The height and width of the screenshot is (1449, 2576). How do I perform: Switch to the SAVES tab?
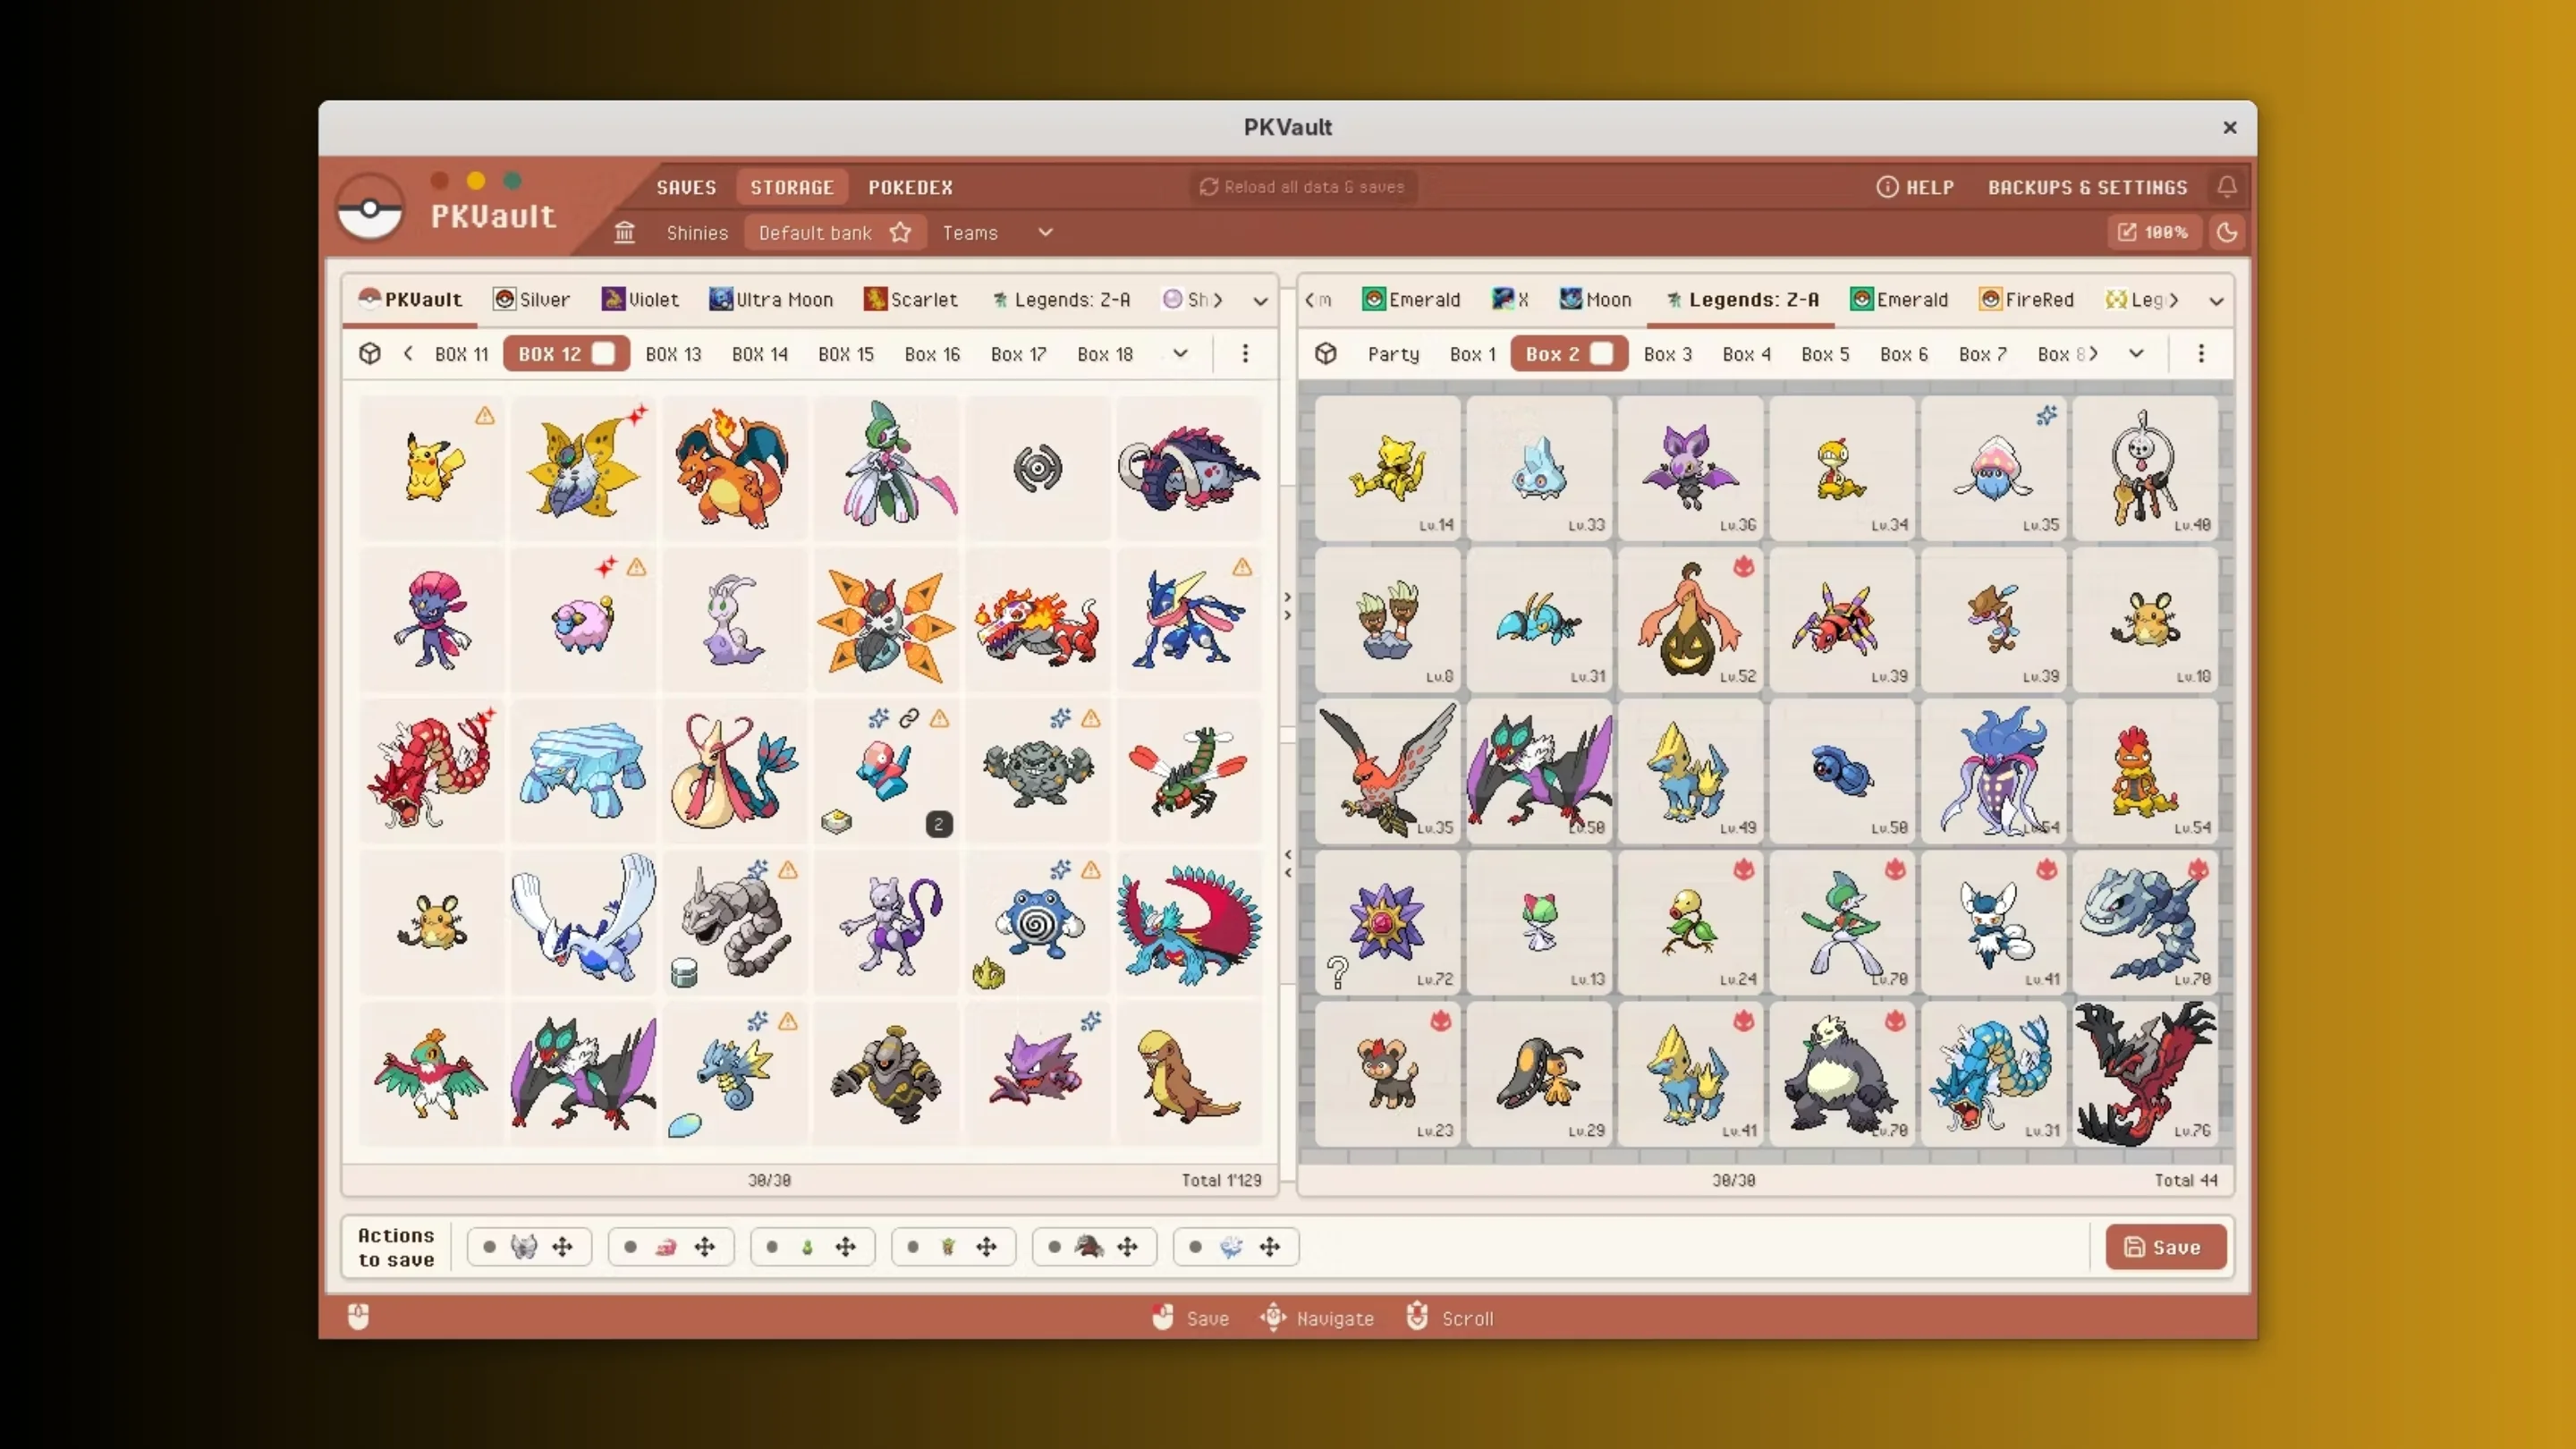[x=686, y=187]
